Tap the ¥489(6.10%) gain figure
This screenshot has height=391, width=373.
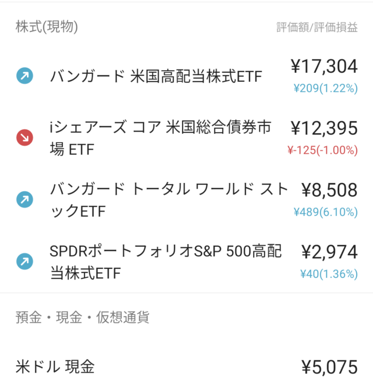(x=325, y=212)
